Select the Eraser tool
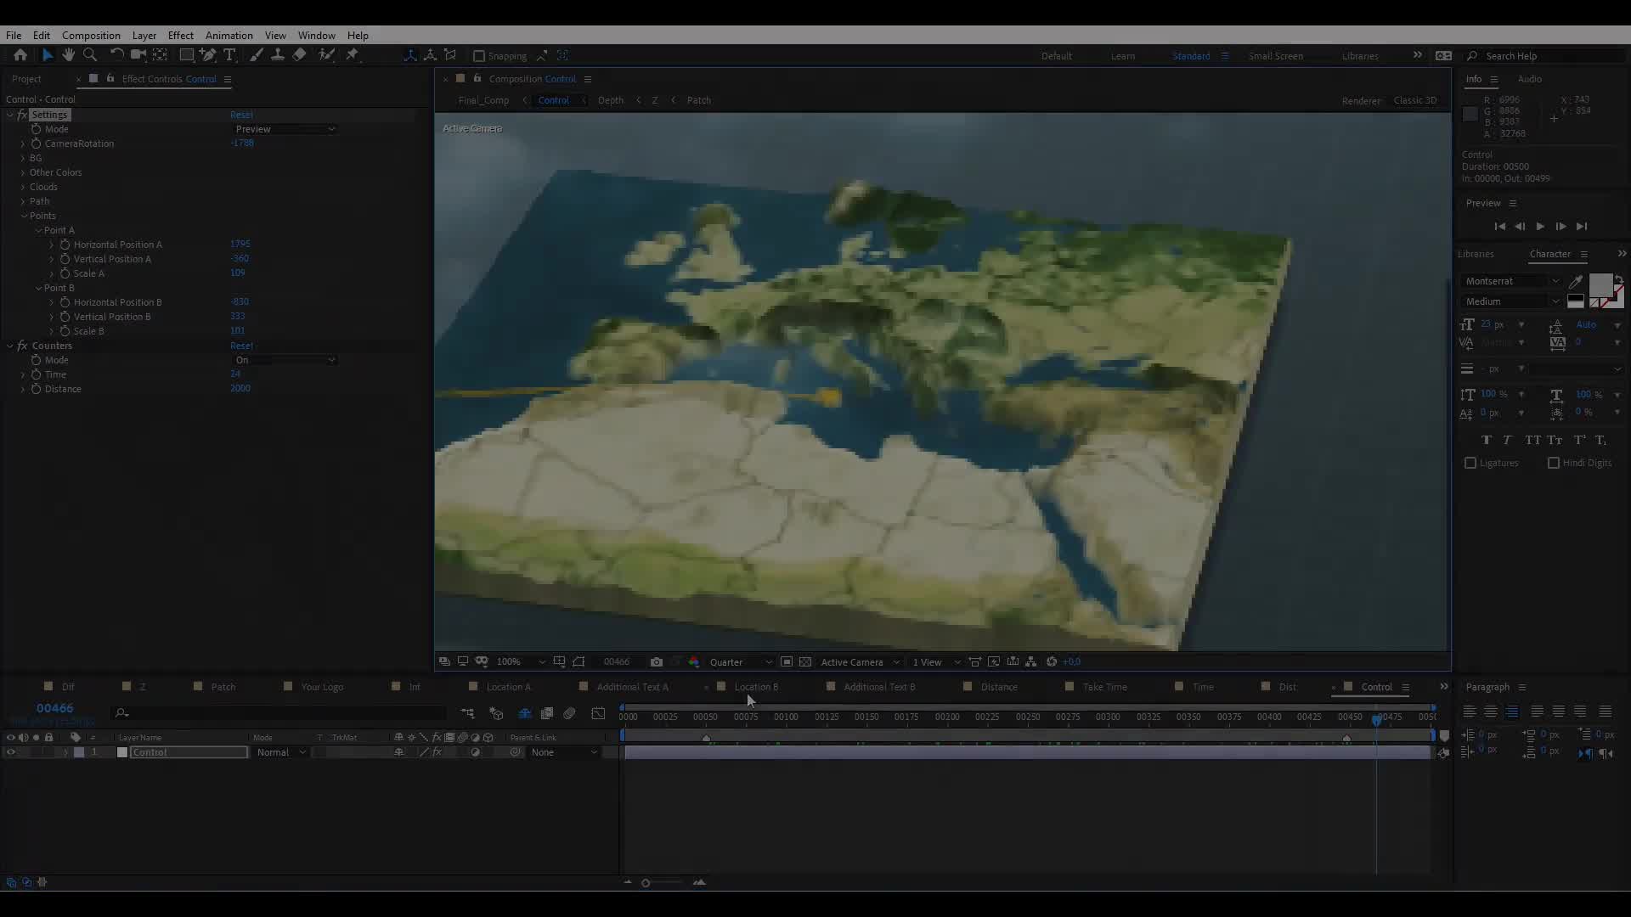 point(300,55)
